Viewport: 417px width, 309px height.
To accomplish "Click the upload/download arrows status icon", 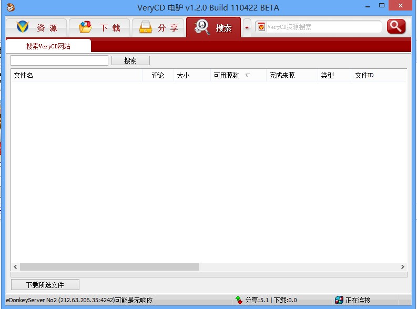I will click(x=239, y=300).
